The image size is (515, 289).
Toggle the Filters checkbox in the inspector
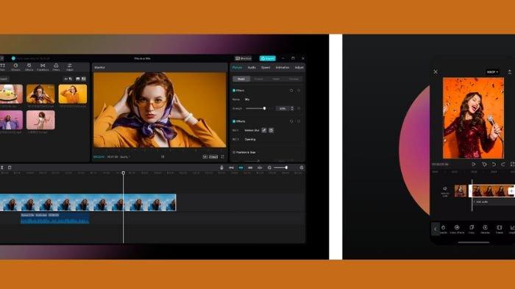(x=234, y=90)
